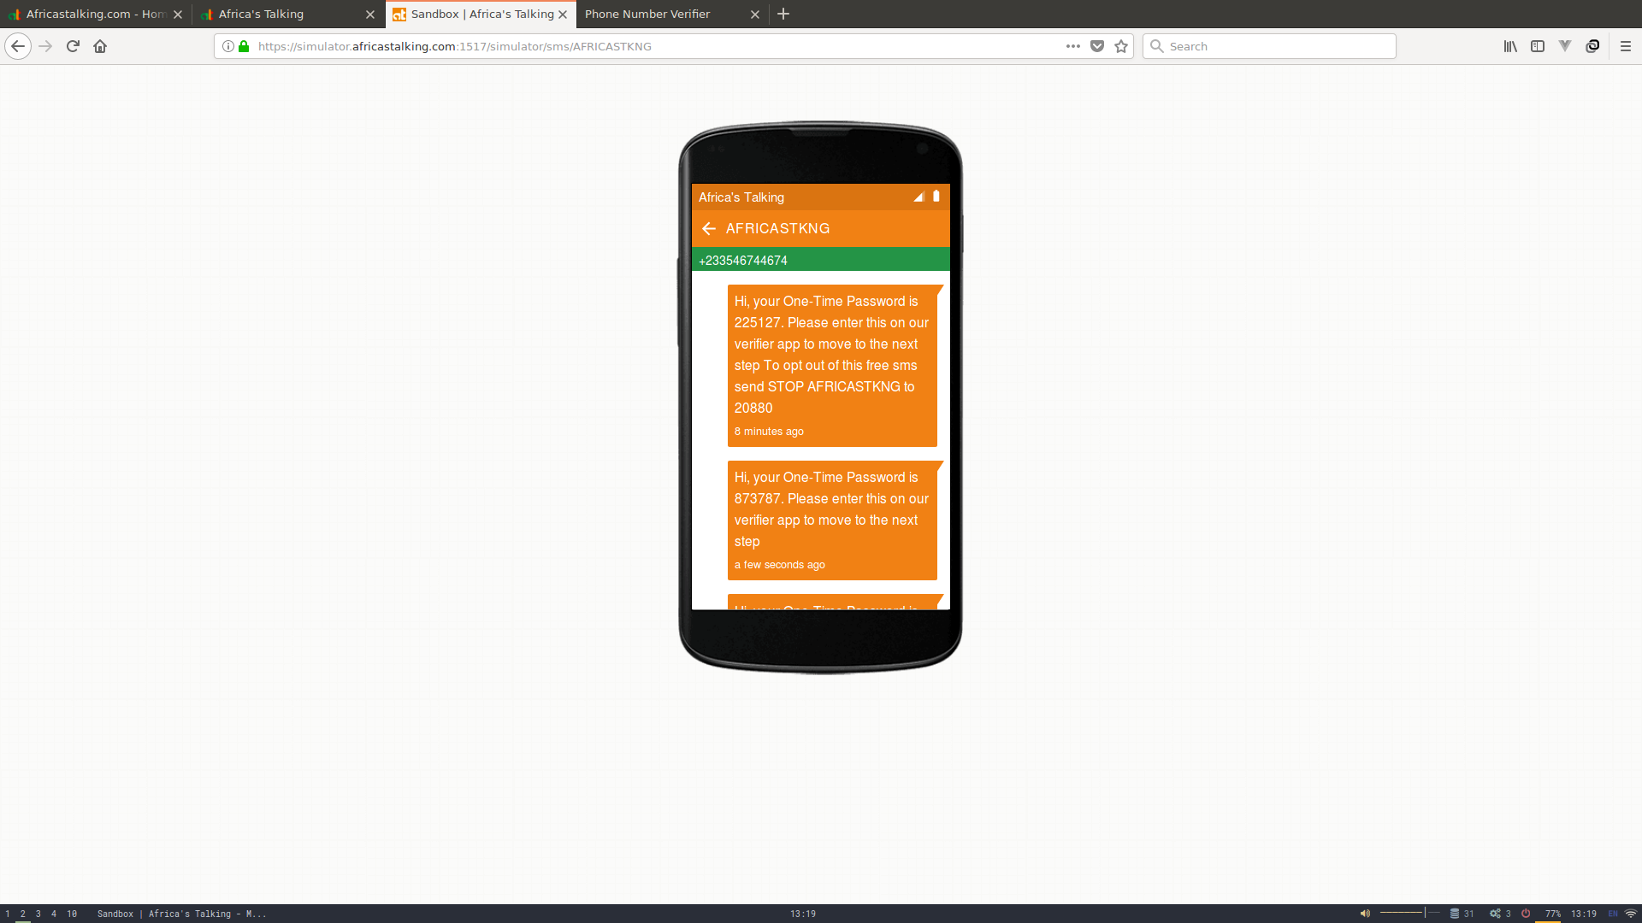Open a new browser tab
This screenshot has height=923, width=1642.
tap(783, 14)
